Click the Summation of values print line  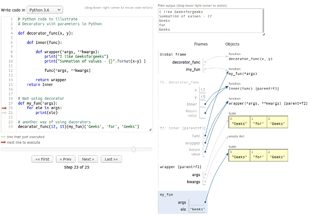click(x=95, y=61)
